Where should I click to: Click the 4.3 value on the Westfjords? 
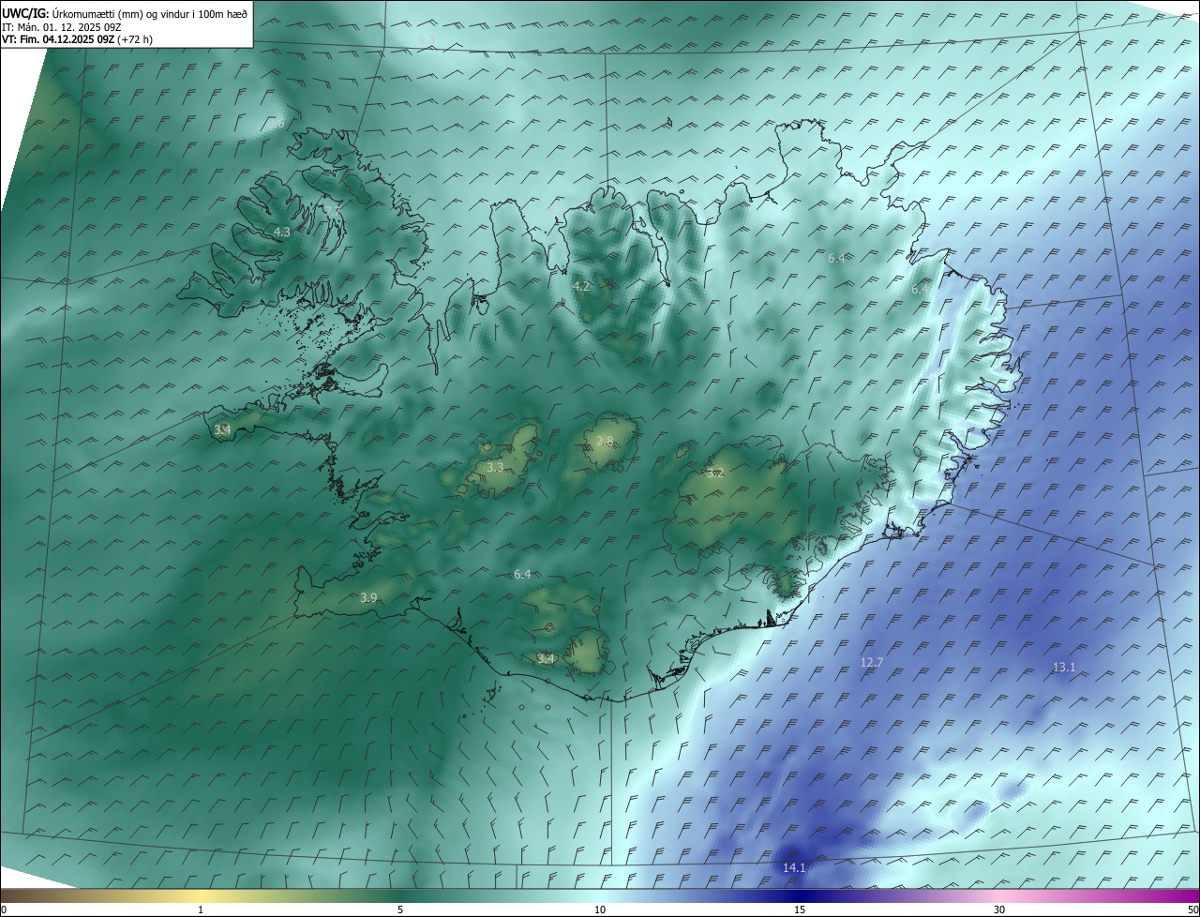tap(282, 232)
